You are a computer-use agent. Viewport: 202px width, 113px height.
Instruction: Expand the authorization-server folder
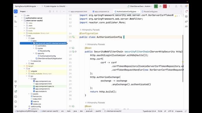22,18
